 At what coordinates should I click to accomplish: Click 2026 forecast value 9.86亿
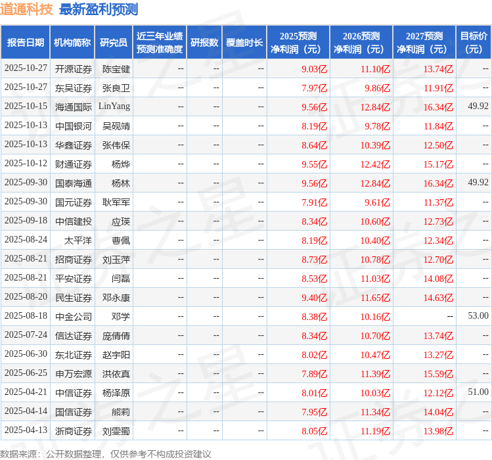point(377,88)
